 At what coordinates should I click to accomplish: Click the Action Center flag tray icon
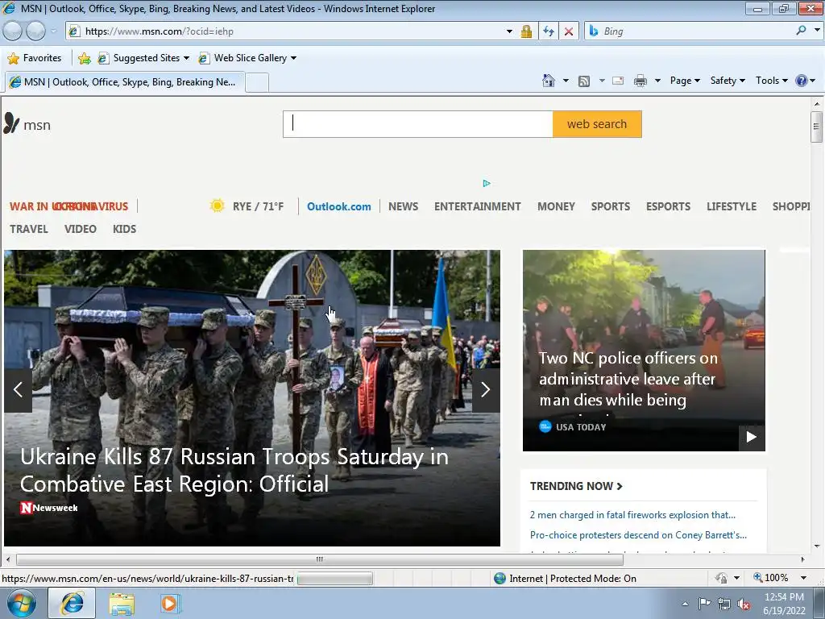[704, 603]
